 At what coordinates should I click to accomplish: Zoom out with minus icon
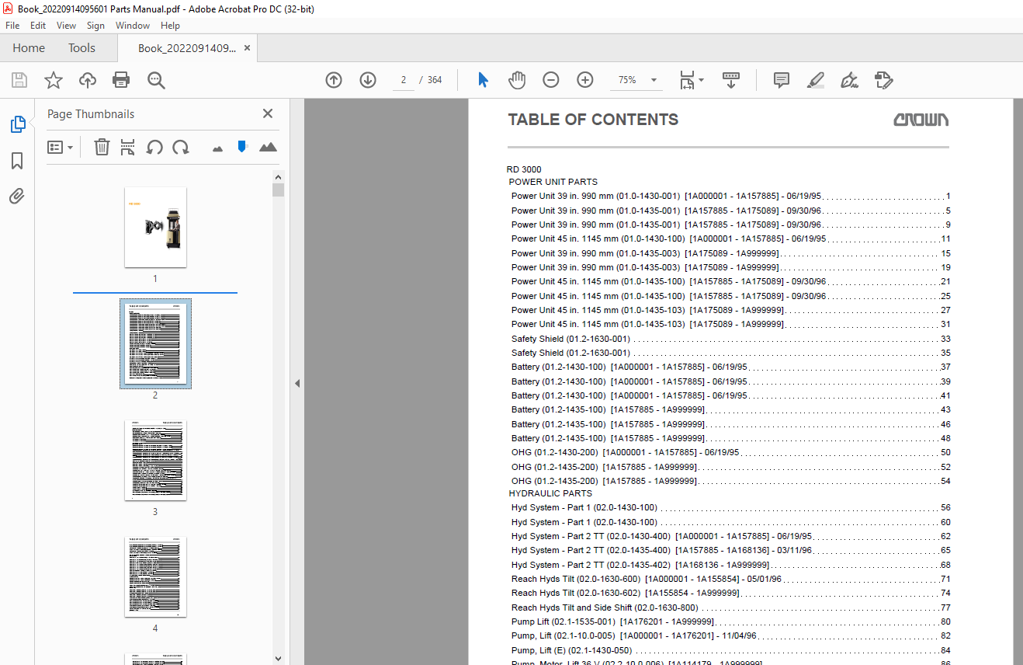coord(550,80)
